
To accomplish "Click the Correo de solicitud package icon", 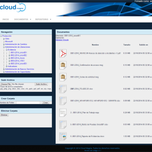I will pyautogui.click(x=63, y=77).
